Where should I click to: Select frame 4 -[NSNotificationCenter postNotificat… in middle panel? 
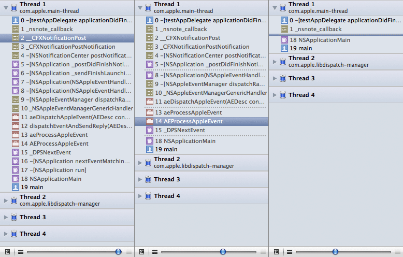(201, 55)
